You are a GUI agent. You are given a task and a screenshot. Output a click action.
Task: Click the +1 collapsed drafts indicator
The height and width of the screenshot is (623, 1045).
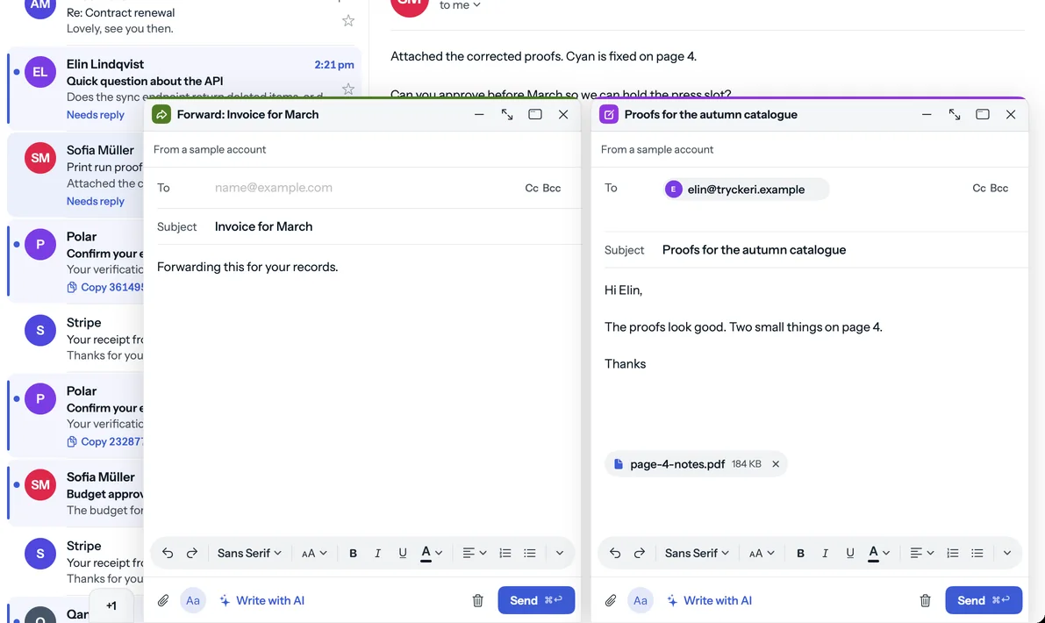(111, 605)
